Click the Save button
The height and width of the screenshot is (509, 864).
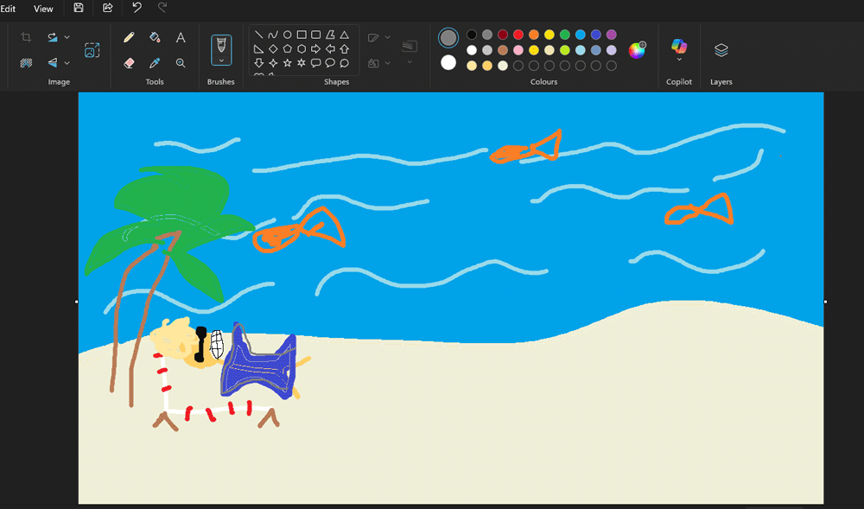(x=79, y=8)
